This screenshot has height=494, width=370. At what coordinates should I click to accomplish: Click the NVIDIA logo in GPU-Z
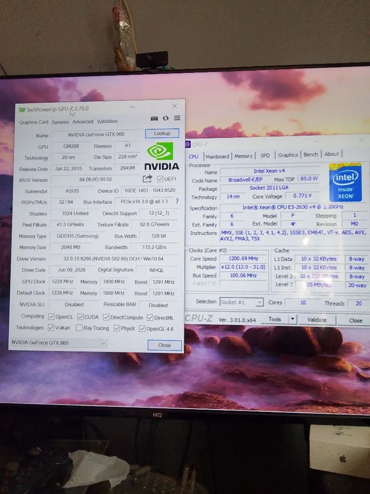(x=161, y=157)
